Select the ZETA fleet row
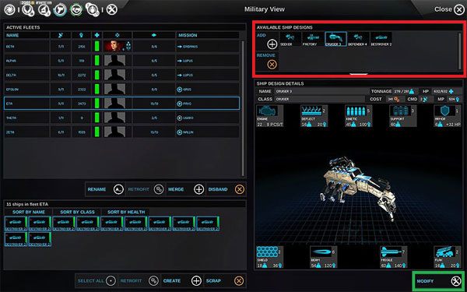 (122, 132)
